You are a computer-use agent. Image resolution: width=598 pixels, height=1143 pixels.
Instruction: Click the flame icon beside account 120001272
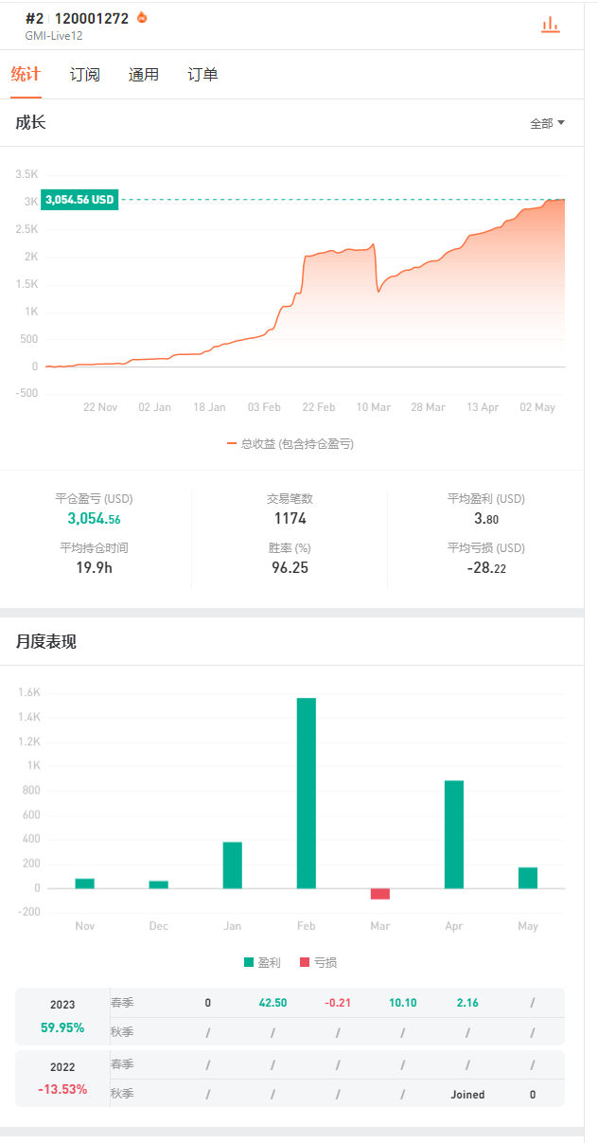142,17
